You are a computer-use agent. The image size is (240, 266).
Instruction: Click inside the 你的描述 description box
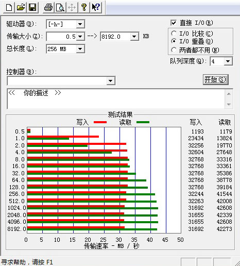coord(116,99)
